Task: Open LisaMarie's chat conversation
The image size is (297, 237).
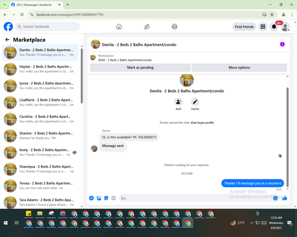Action: tap(40, 103)
